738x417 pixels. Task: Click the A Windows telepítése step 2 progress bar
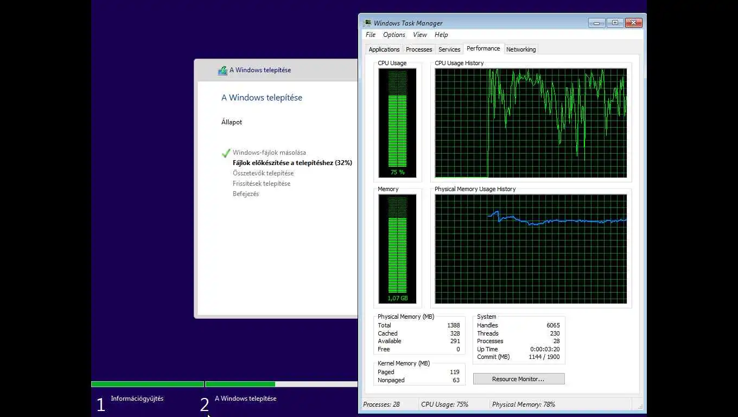click(x=281, y=384)
